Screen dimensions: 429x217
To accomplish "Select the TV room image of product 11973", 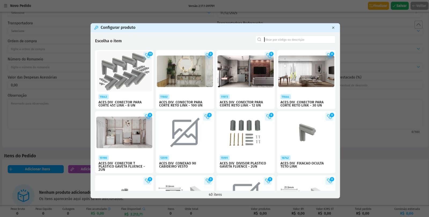I will [246, 71].
